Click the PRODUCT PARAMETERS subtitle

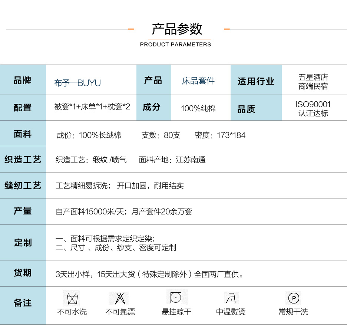click(x=175, y=45)
